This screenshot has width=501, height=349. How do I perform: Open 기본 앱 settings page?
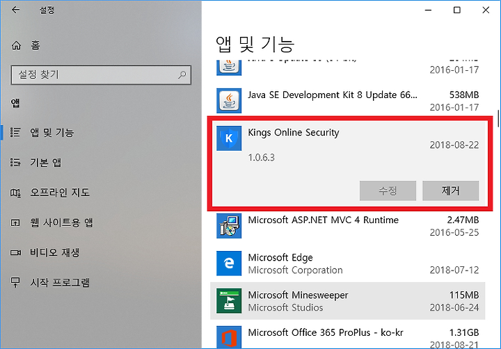(x=45, y=162)
